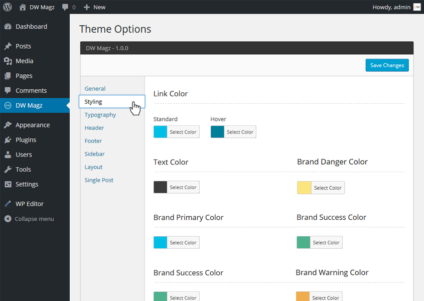Click the plus icon next to New
Image resolution: width=424 pixels, height=301 pixels.
click(86, 8)
